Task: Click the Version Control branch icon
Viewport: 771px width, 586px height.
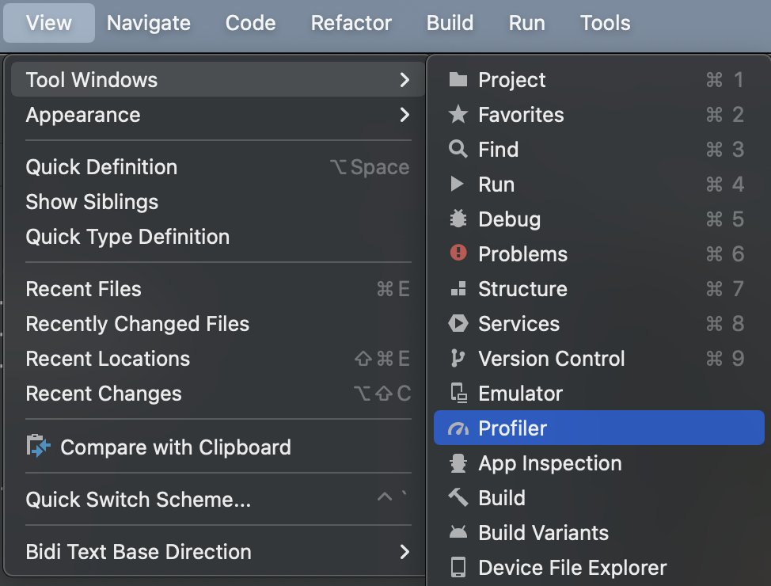Action: click(x=458, y=359)
